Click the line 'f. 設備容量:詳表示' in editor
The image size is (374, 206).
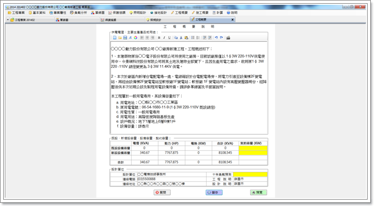pos(133,127)
